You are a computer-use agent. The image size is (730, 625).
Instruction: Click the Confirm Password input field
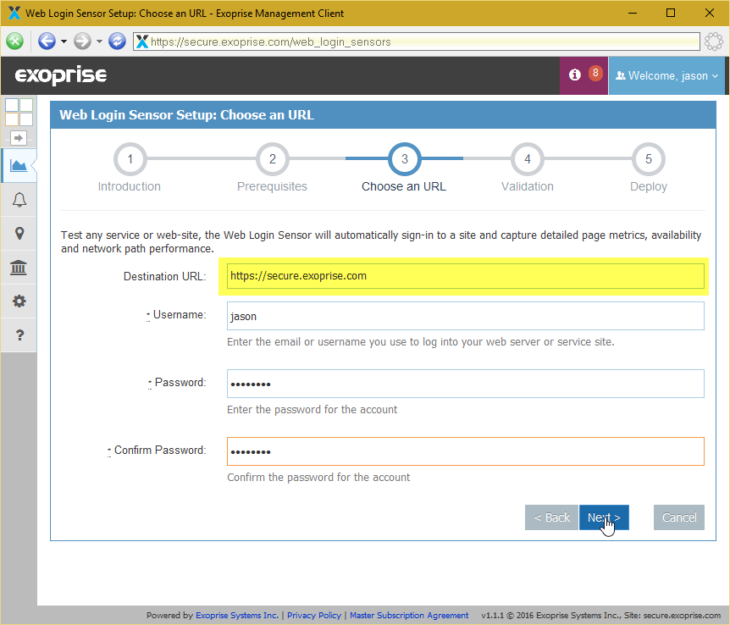pyautogui.click(x=466, y=451)
